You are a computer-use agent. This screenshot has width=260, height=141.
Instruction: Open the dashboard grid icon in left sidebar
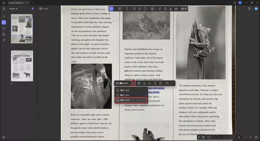pyautogui.click(x=4, y=9)
